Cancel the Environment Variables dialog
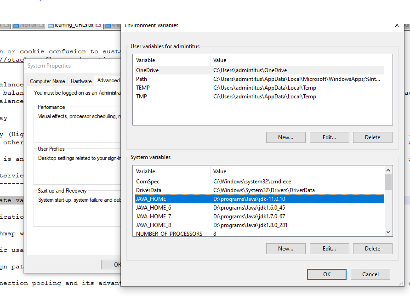This screenshot has height=296, width=410. (x=370, y=274)
